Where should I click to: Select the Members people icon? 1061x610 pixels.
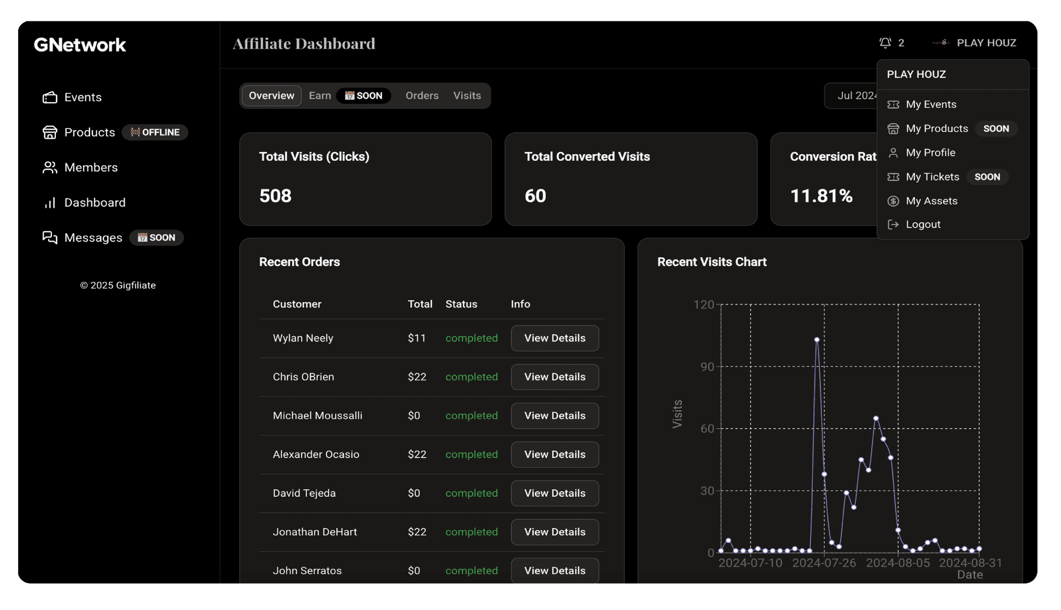pos(50,167)
